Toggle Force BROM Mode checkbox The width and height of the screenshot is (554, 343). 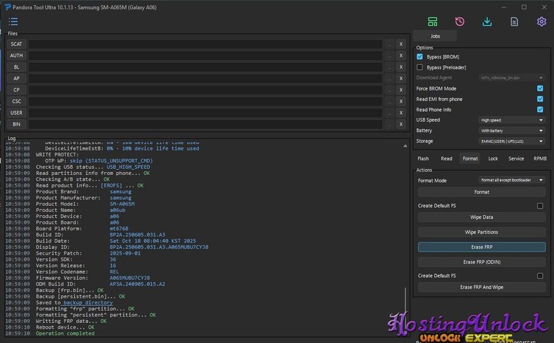(x=540, y=88)
